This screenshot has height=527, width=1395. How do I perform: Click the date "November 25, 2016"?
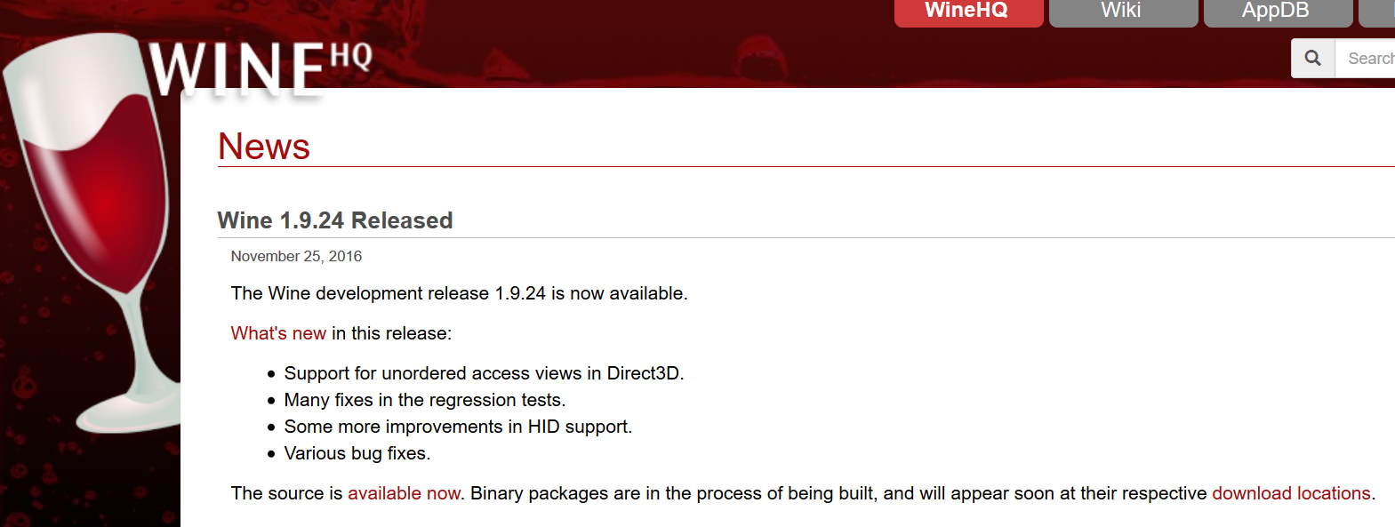(x=296, y=256)
